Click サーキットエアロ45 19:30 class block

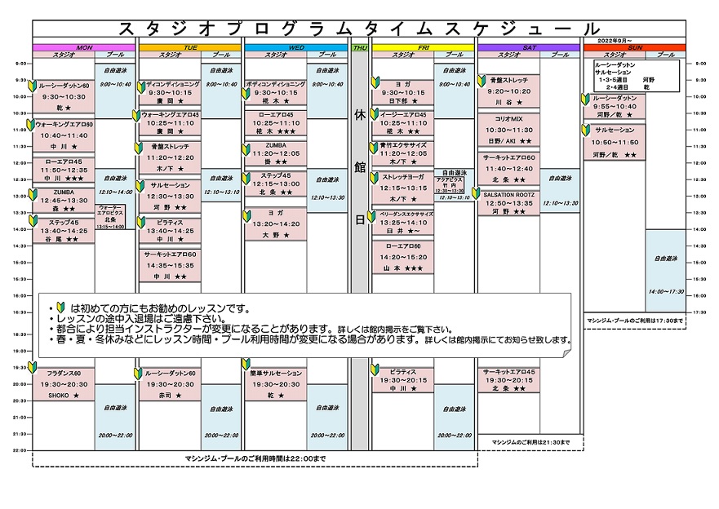click(509, 380)
